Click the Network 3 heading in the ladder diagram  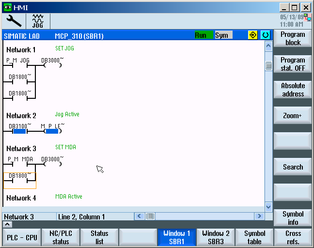tap(21, 149)
